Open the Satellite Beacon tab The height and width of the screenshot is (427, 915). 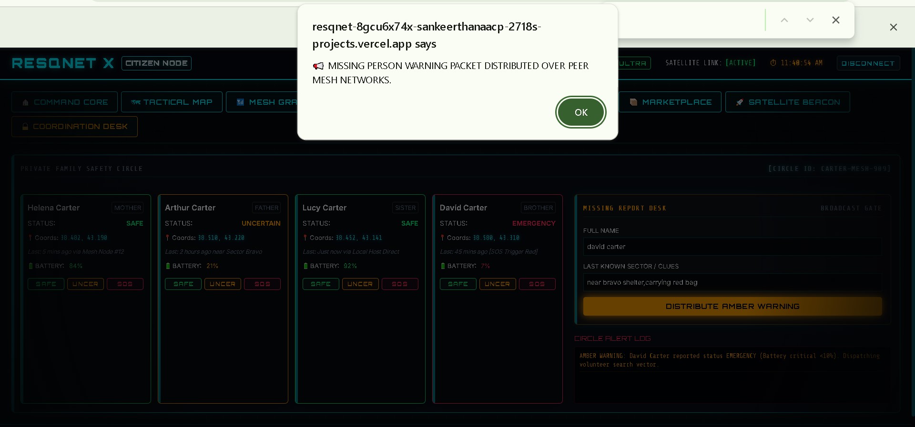point(787,102)
